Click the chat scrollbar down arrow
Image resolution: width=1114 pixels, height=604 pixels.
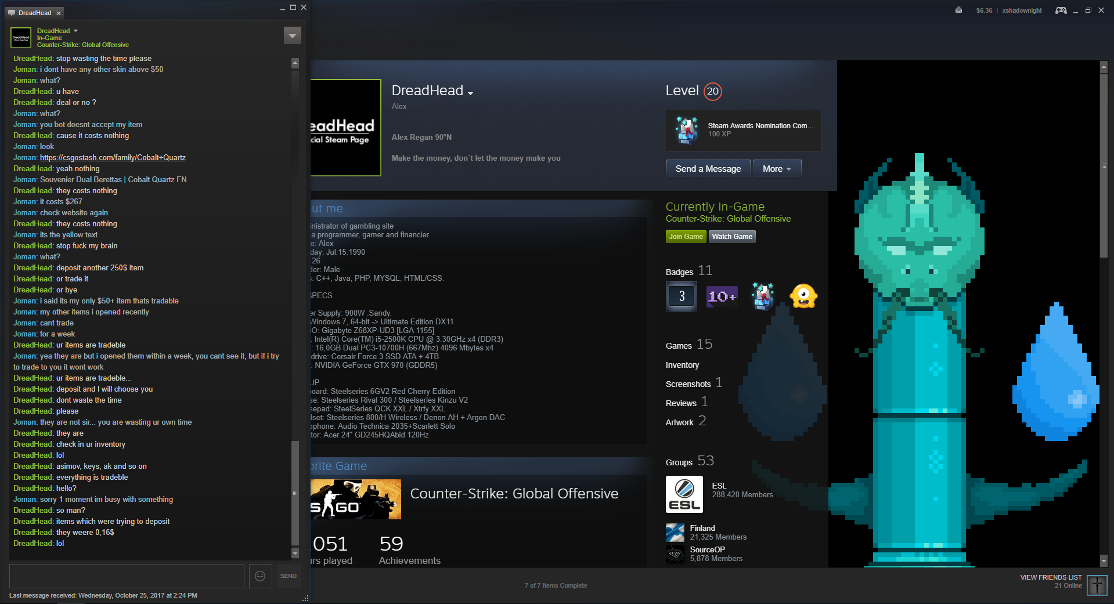295,554
